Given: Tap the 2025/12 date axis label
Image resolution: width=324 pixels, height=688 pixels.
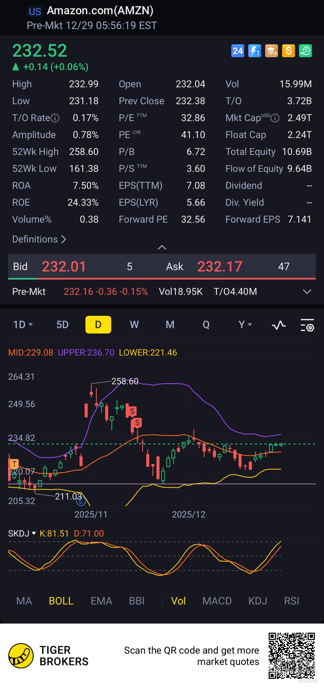Looking at the screenshot, I should click(189, 514).
